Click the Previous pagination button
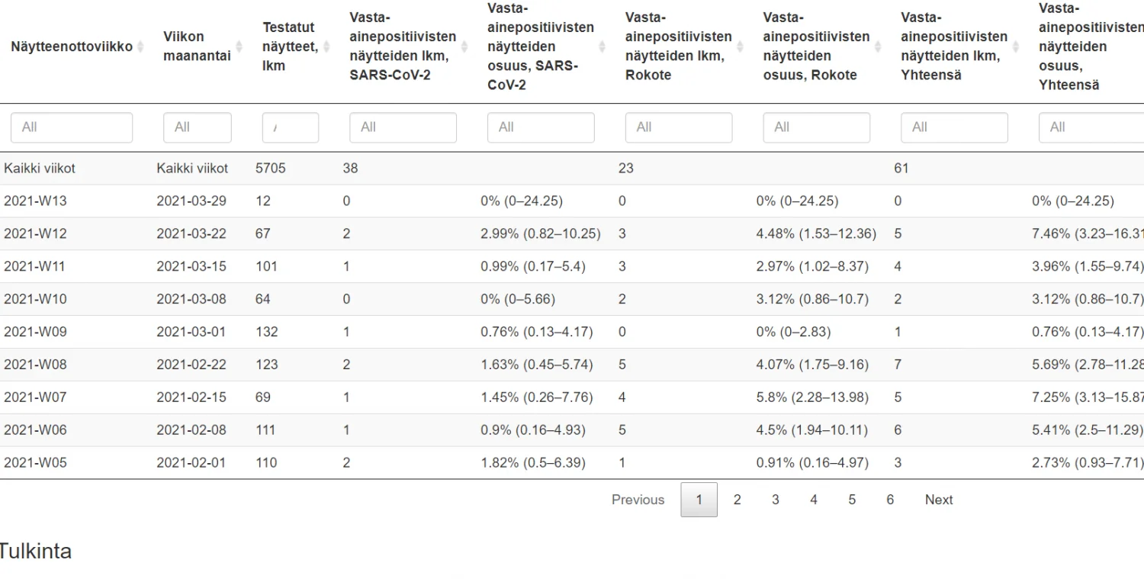Viewport: 1144px width, 579px height. click(638, 500)
